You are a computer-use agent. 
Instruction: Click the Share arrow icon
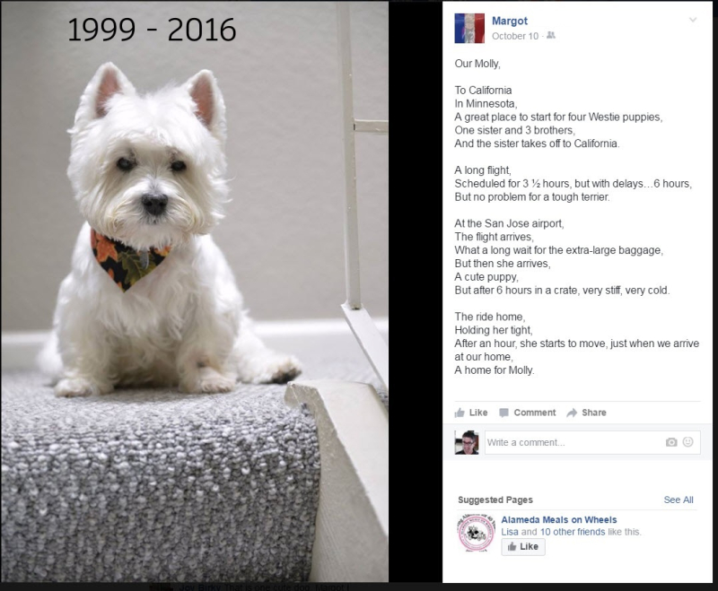pyautogui.click(x=572, y=413)
